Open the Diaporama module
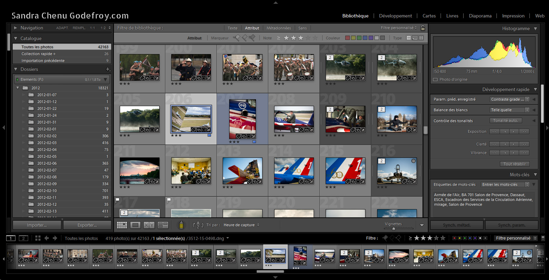 coord(480,16)
